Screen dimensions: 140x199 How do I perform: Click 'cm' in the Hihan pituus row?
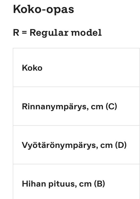pos(85,184)
